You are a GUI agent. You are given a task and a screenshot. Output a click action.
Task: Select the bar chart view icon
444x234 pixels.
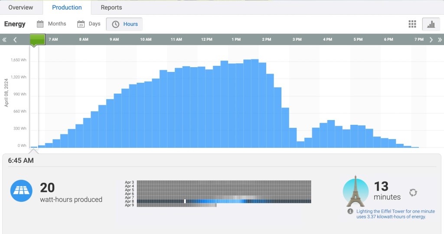click(431, 24)
